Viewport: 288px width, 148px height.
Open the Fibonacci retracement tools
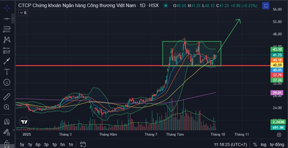click(x=7, y=29)
